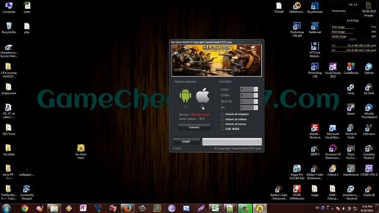Click volume icon in system tray
379x213 pixels.
(343, 208)
